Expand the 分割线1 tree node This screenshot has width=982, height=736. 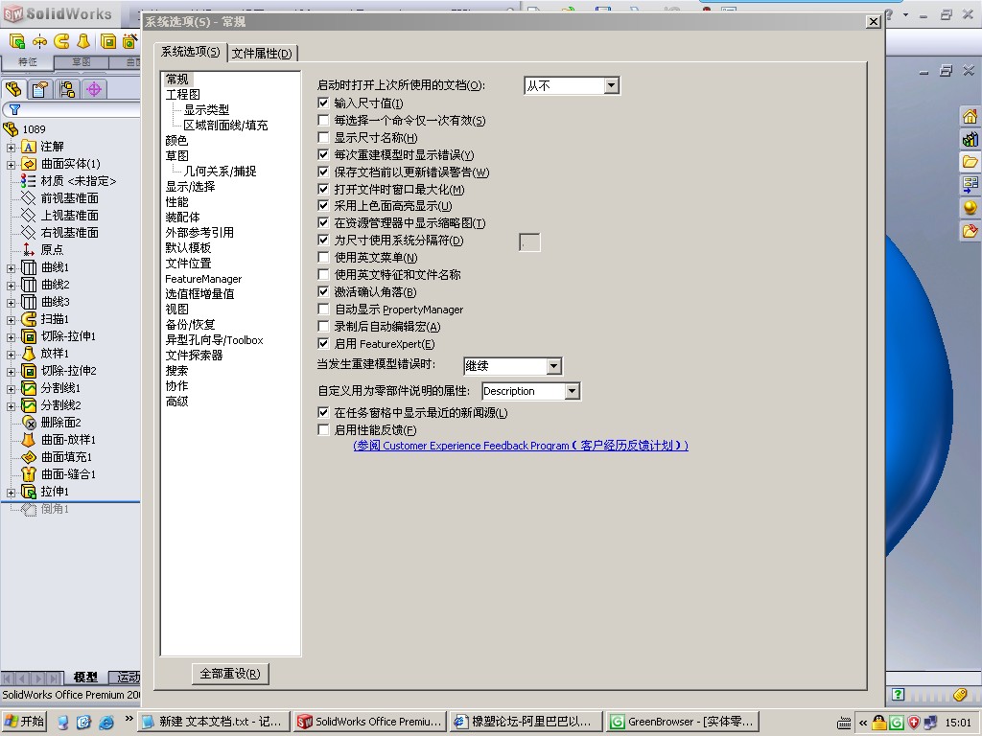pyautogui.click(x=11, y=389)
